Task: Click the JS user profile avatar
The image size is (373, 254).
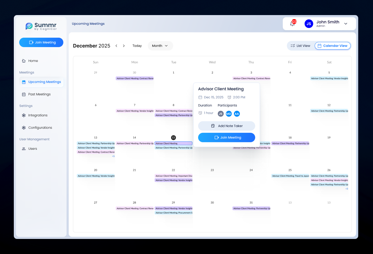Action: [309, 24]
